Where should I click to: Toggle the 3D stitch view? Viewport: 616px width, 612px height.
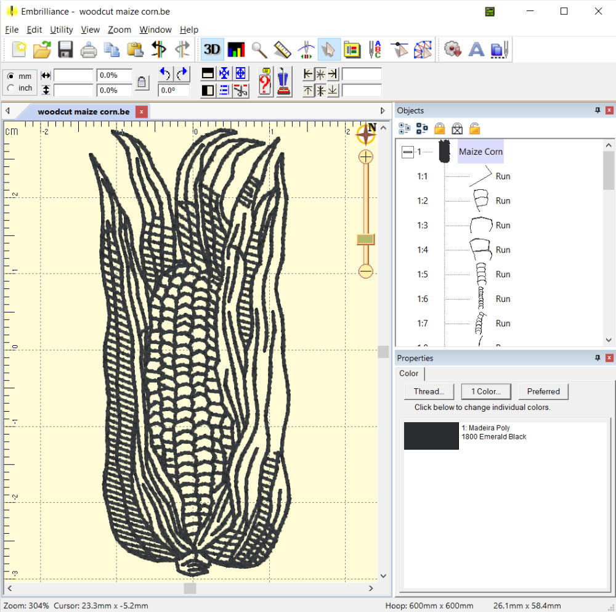click(212, 49)
